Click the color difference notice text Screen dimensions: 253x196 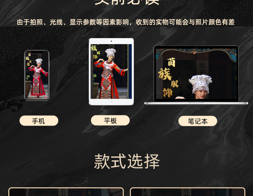[x=126, y=22]
